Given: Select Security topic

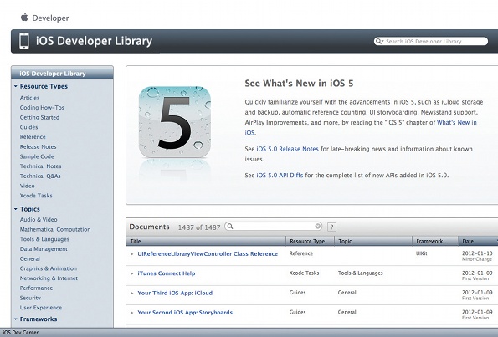Looking at the screenshot, I should 30,298.
